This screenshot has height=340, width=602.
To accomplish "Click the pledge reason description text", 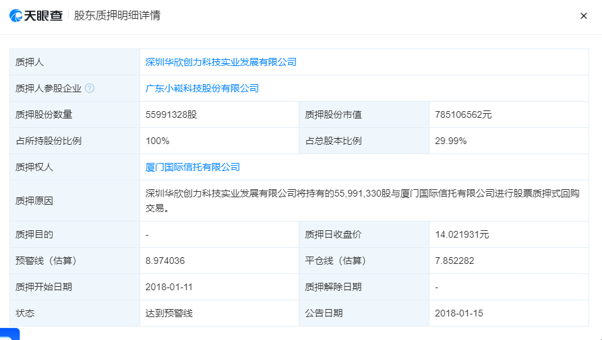I will click(362, 201).
